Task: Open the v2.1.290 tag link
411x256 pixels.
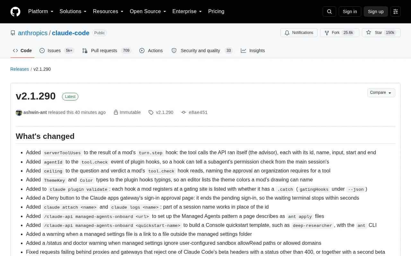Action: [165, 112]
